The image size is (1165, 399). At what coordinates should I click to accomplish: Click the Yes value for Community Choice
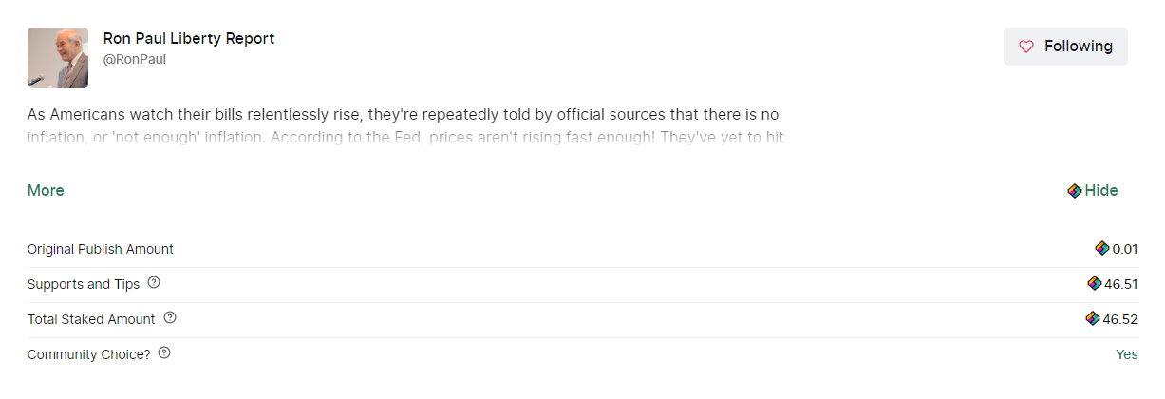1126,354
